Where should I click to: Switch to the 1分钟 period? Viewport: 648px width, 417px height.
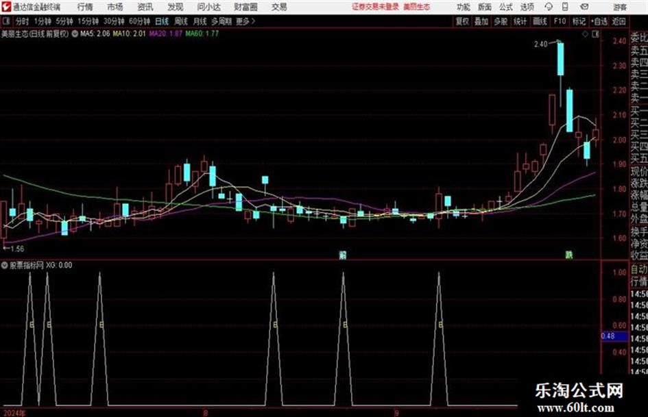click(x=43, y=21)
